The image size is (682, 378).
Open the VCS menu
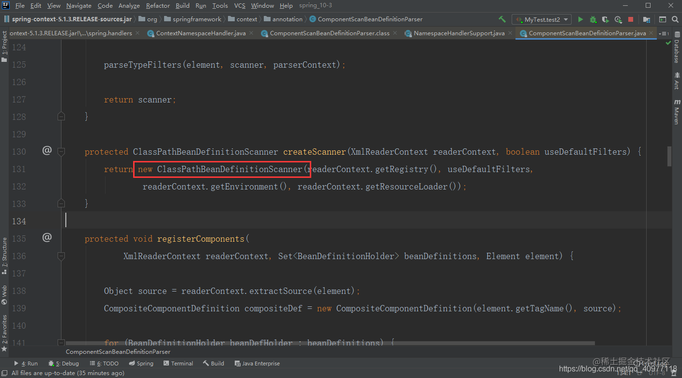tap(240, 5)
